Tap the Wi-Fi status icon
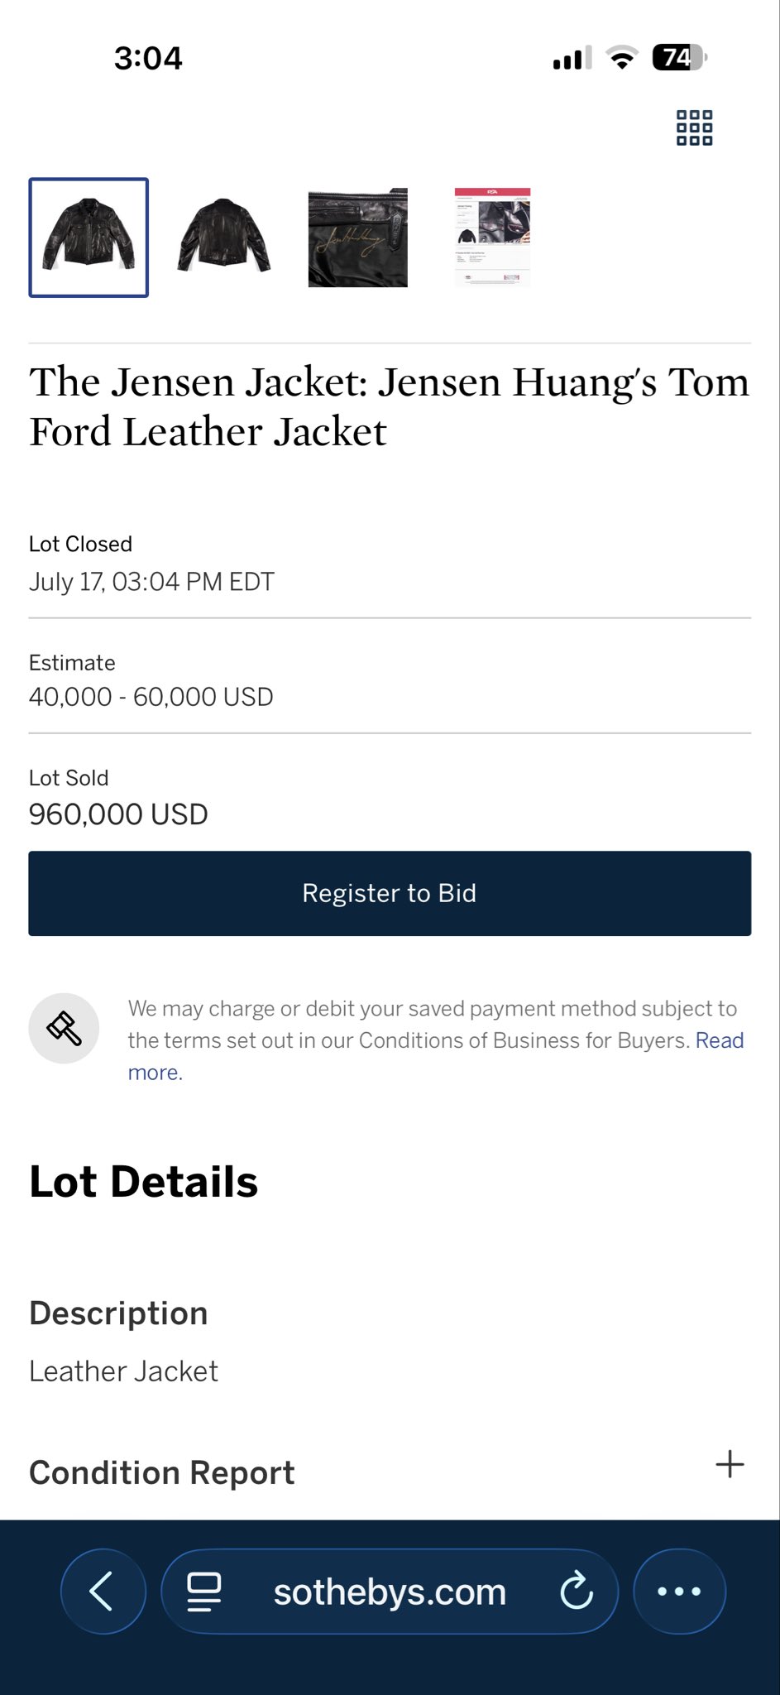This screenshot has width=780, height=1695. tap(621, 58)
